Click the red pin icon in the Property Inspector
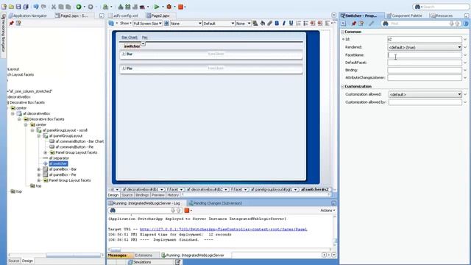 click(x=354, y=24)
